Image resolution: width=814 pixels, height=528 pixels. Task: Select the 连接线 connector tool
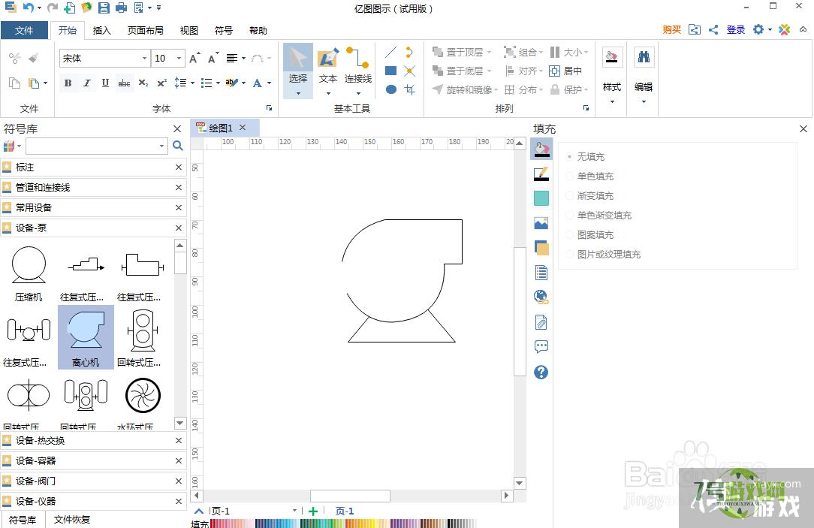[x=358, y=71]
